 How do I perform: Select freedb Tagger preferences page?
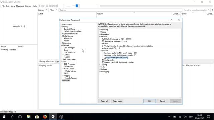click(71, 78)
